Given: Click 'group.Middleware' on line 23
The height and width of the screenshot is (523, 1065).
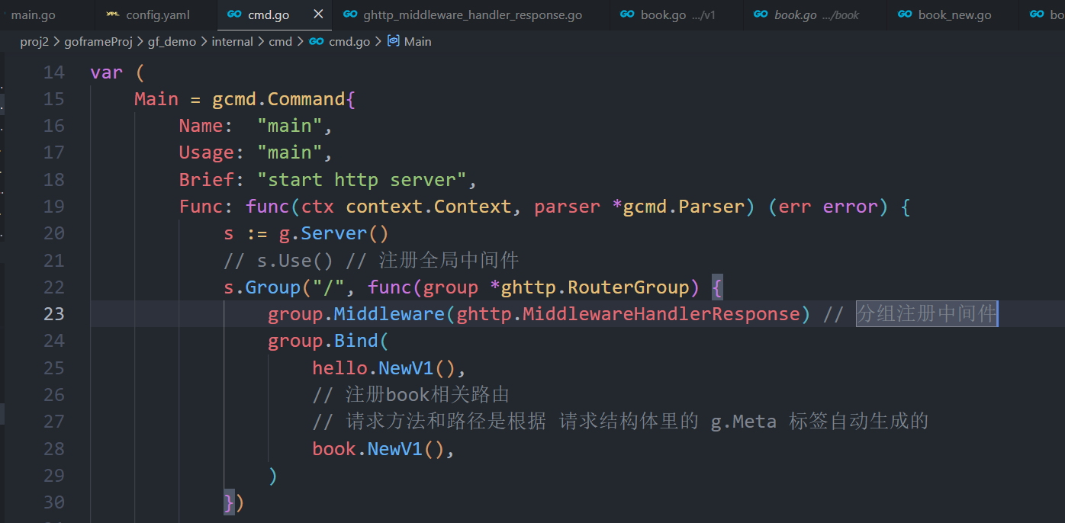Looking at the screenshot, I should coord(356,314).
